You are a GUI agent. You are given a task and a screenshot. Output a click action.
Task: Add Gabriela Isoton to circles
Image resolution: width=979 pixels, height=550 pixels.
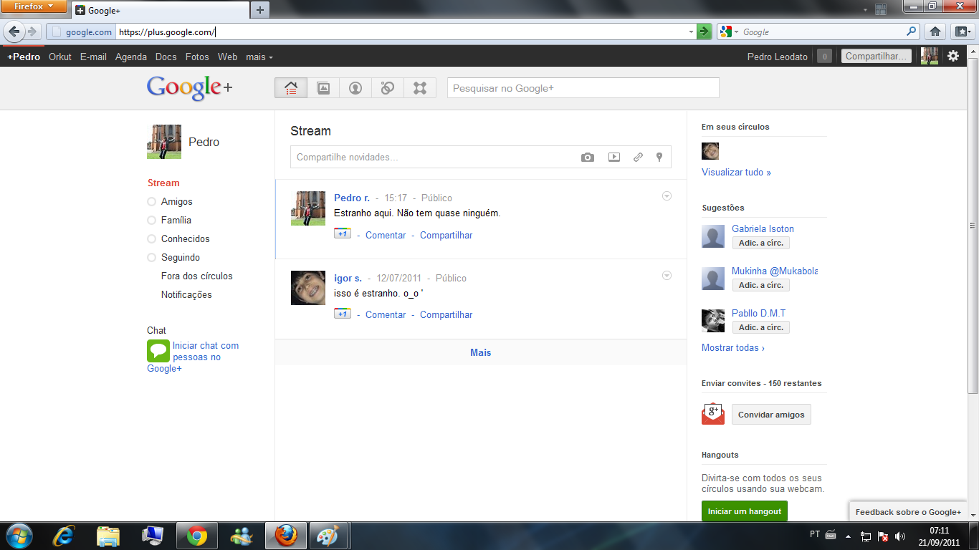coord(760,243)
